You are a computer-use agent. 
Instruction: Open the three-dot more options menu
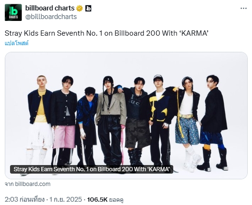243,9
